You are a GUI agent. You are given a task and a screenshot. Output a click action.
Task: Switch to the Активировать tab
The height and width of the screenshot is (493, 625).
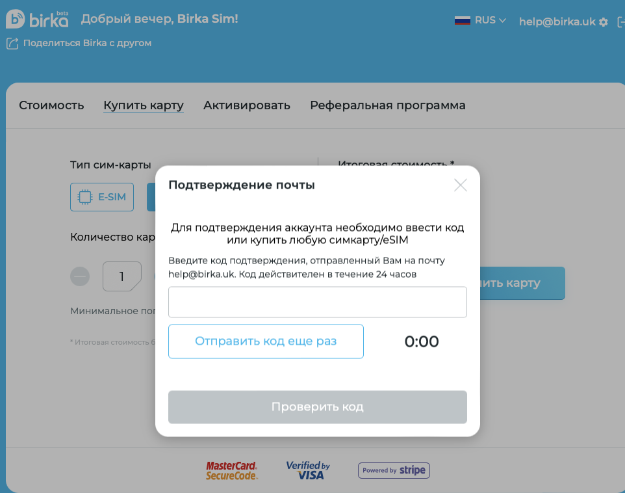247,105
